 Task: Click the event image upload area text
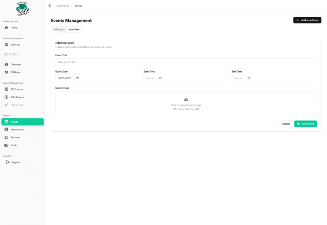[186, 105]
